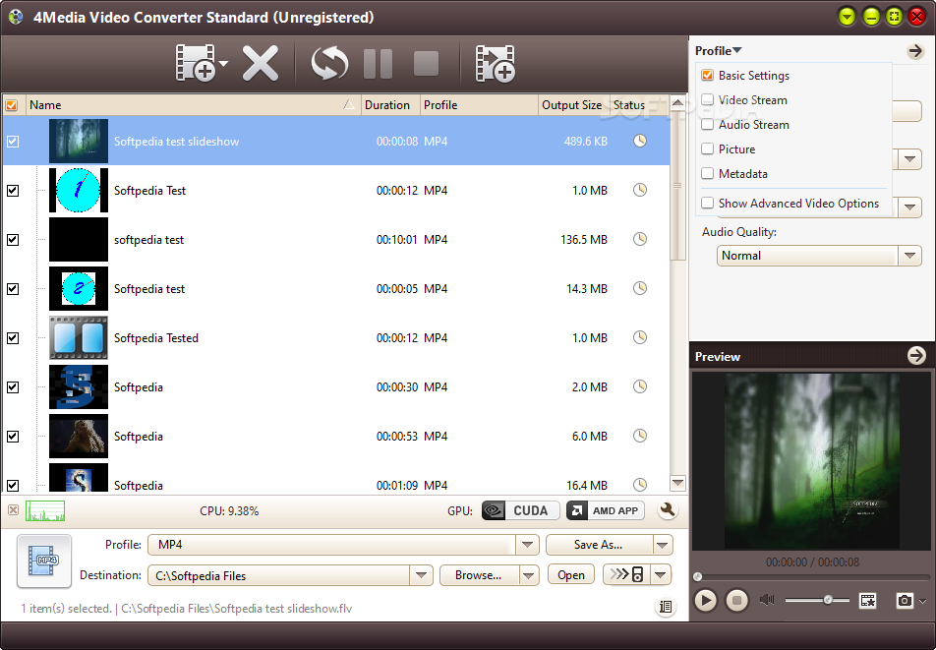Uncheck the Basic Settings option
Viewport: 936px width, 650px height.
(x=707, y=75)
